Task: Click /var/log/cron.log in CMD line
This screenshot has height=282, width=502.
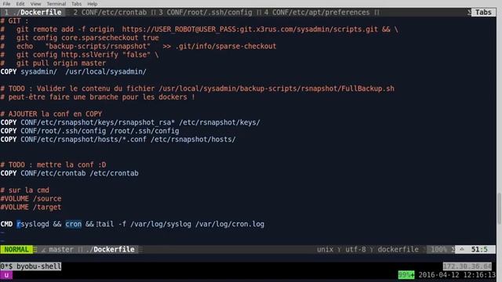Action: click(230, 224)
